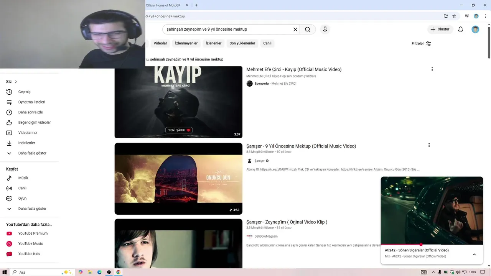491x276 pixels.
Task: Open the 9 Yıl Öncesine Mektup thumbnail
Action: click(178, 179)
